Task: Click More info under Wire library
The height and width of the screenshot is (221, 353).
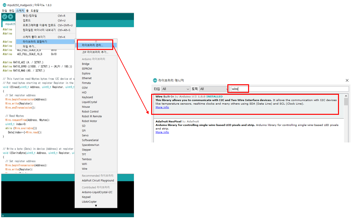Action: [x=162, y=107]
